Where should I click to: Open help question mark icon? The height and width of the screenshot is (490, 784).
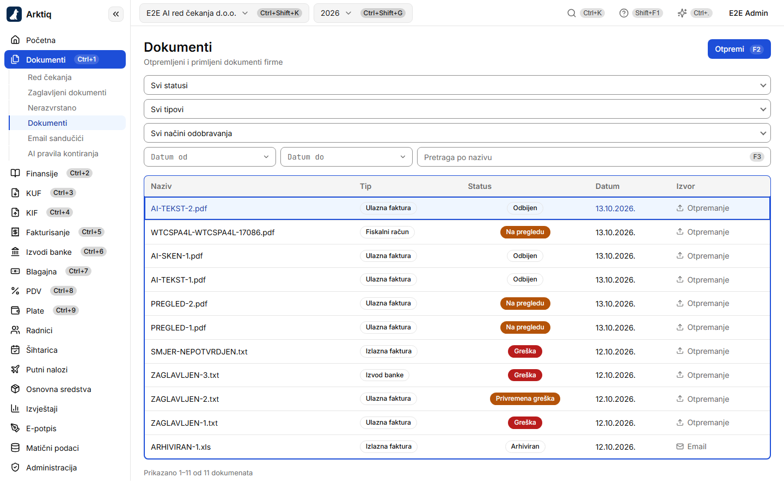tap(624, 13)
